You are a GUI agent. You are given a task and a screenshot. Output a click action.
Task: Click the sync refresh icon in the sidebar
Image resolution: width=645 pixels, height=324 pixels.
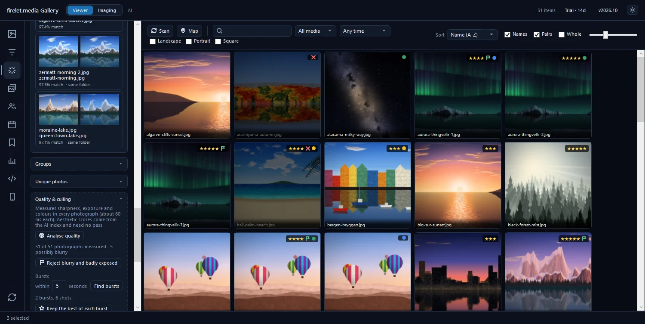coord(12,297)
